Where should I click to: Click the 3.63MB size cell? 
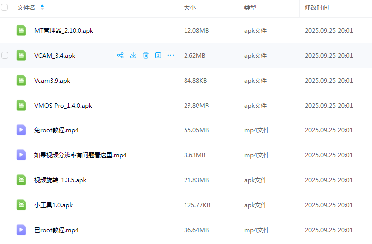[195, 155]
